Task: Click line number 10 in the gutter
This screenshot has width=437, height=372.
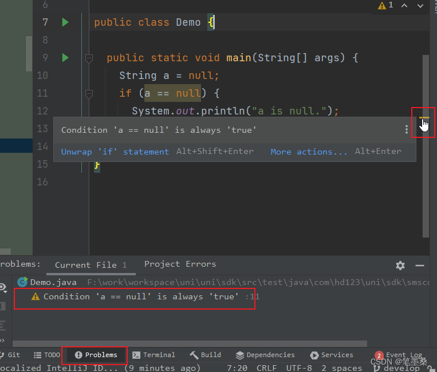Action: pyautogui.click(x=42, y=76)
